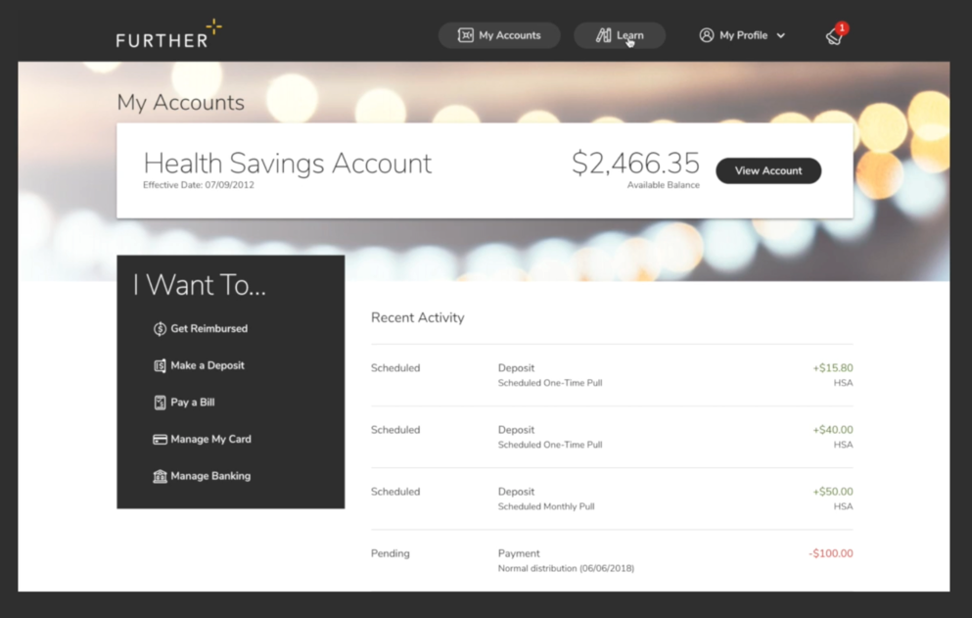Click the Make a Deposit icon
The image size is (972, 618).
(x=160, y=365)
